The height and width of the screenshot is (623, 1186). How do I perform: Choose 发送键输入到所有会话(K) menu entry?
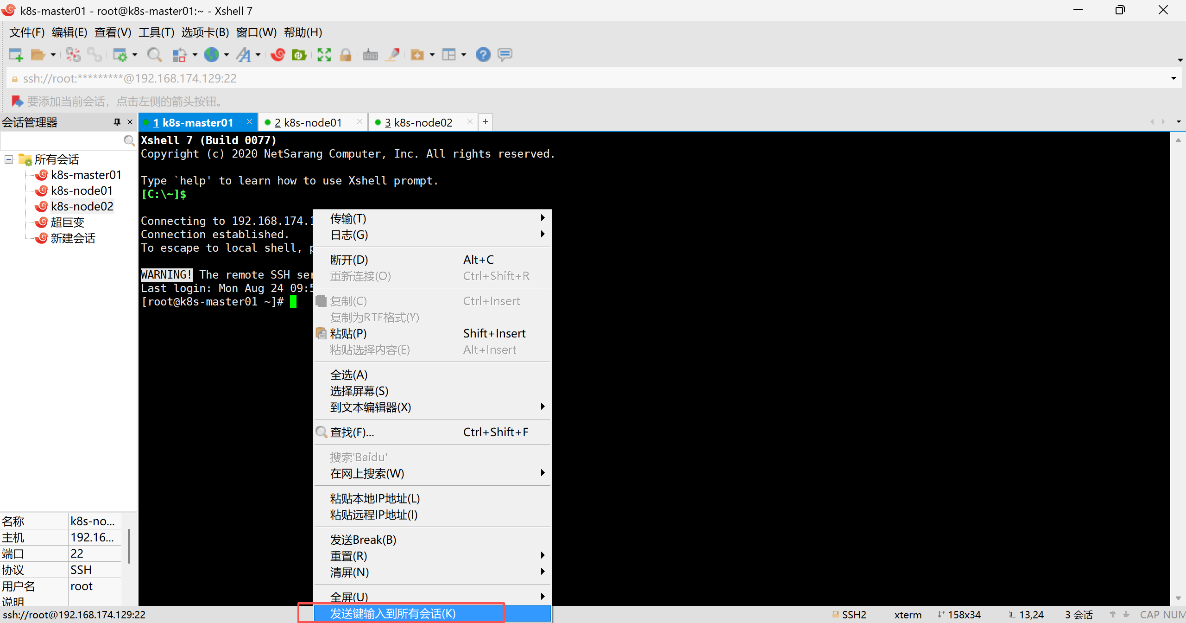coord(433,613)
